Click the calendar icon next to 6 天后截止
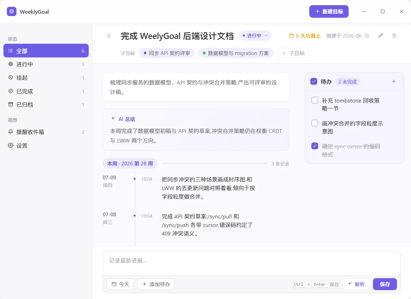Screen dimensions: 411x299 coord(292,36)
